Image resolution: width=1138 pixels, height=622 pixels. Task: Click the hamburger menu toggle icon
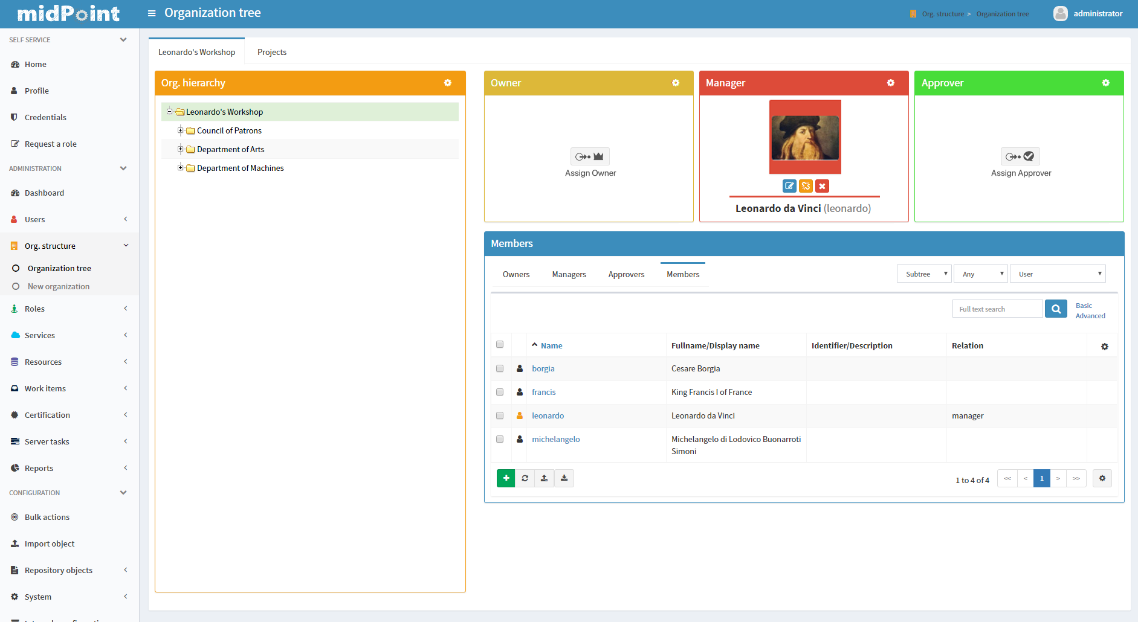tap(152, 13)
